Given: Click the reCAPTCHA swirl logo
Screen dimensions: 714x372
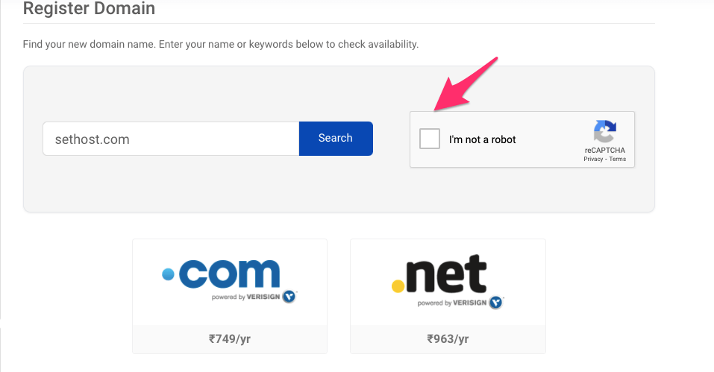Looking at the screenshot, I should (604, 132).
